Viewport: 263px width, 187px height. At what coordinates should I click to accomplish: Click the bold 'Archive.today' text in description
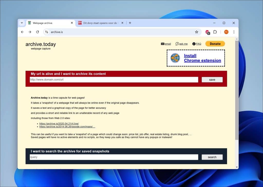39,98
